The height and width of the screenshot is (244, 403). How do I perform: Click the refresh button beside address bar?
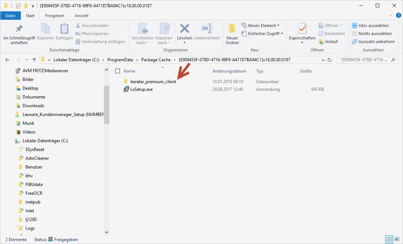329,60
